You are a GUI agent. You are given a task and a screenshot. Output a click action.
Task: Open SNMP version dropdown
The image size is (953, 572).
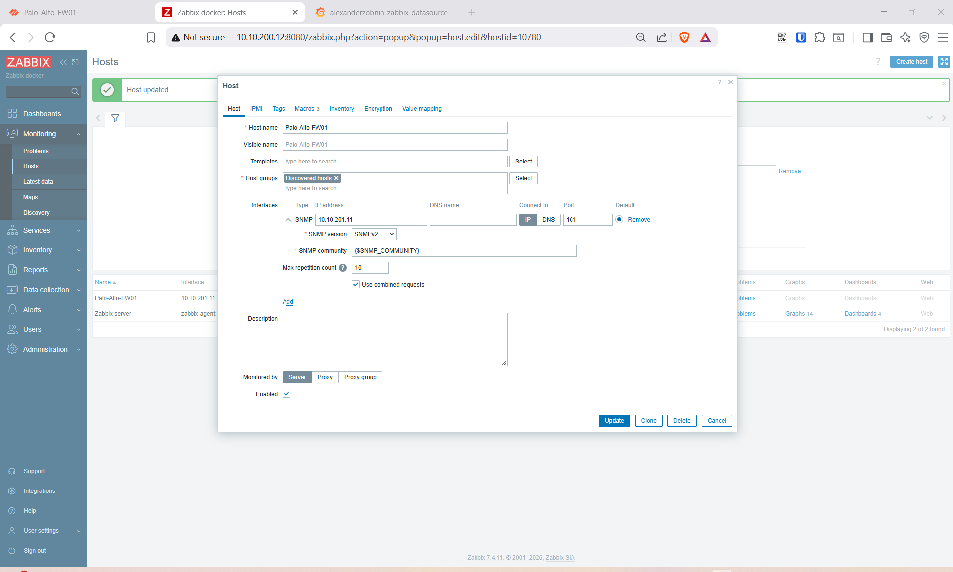(x=374, y=234)
